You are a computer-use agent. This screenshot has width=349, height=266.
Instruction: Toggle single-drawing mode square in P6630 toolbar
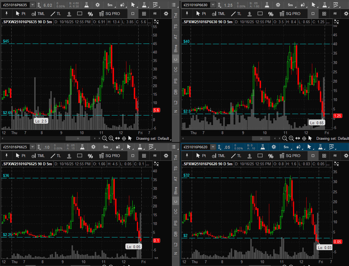coord(313,14)
